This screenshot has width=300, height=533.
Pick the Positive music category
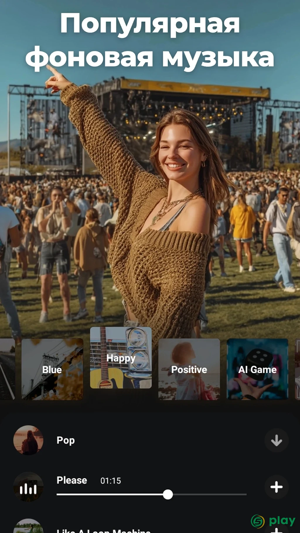[189, 369]
